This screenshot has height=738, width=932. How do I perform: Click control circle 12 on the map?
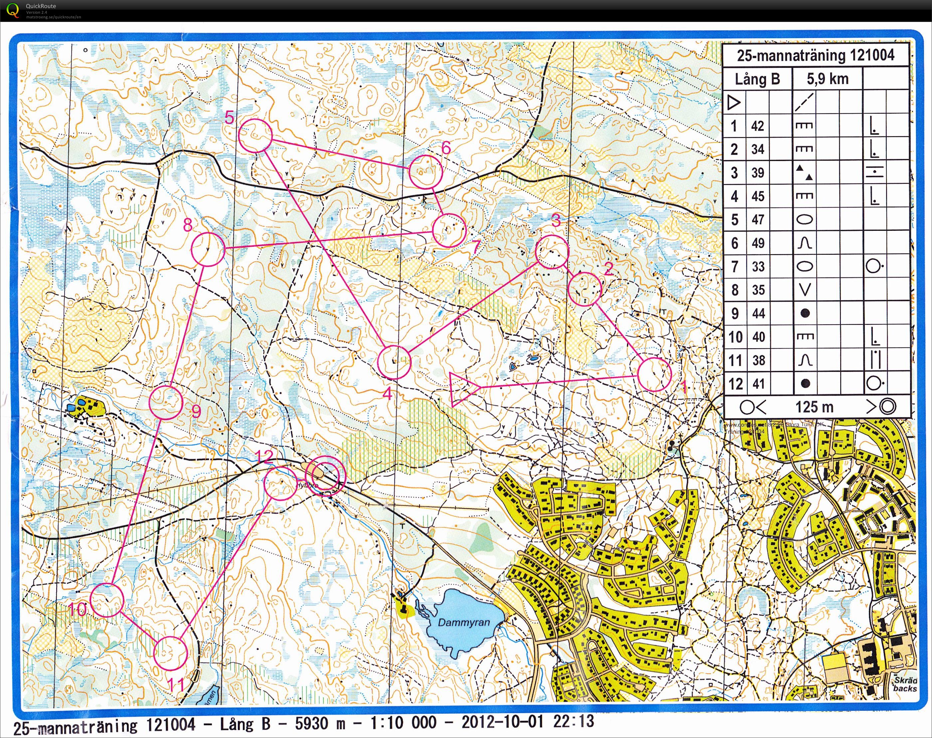(281, 483)
